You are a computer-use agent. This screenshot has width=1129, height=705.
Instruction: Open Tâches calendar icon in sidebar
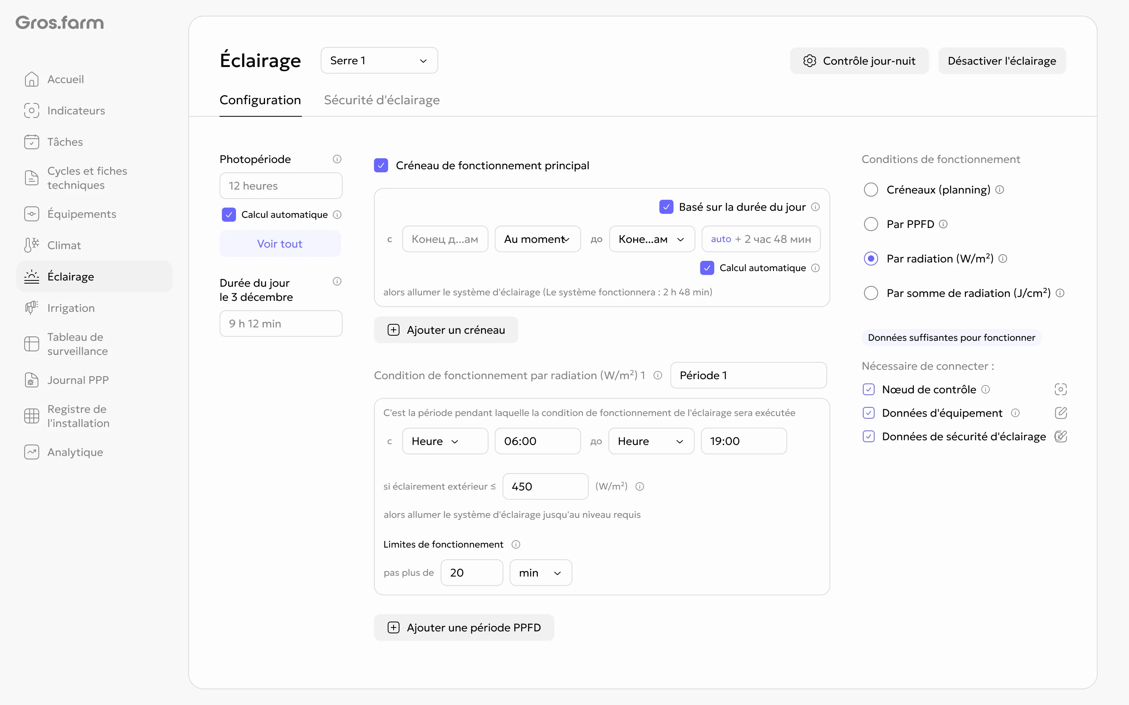tap(31, 142)
